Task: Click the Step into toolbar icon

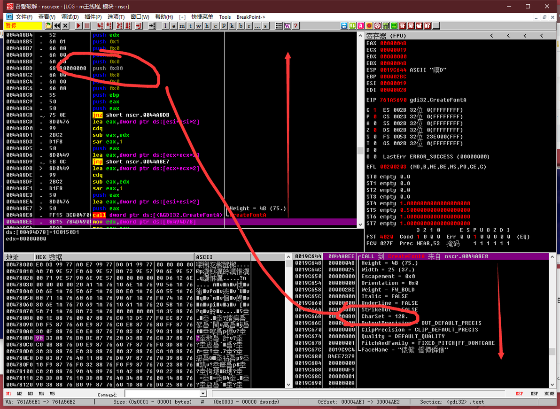Action: point(101,26)
